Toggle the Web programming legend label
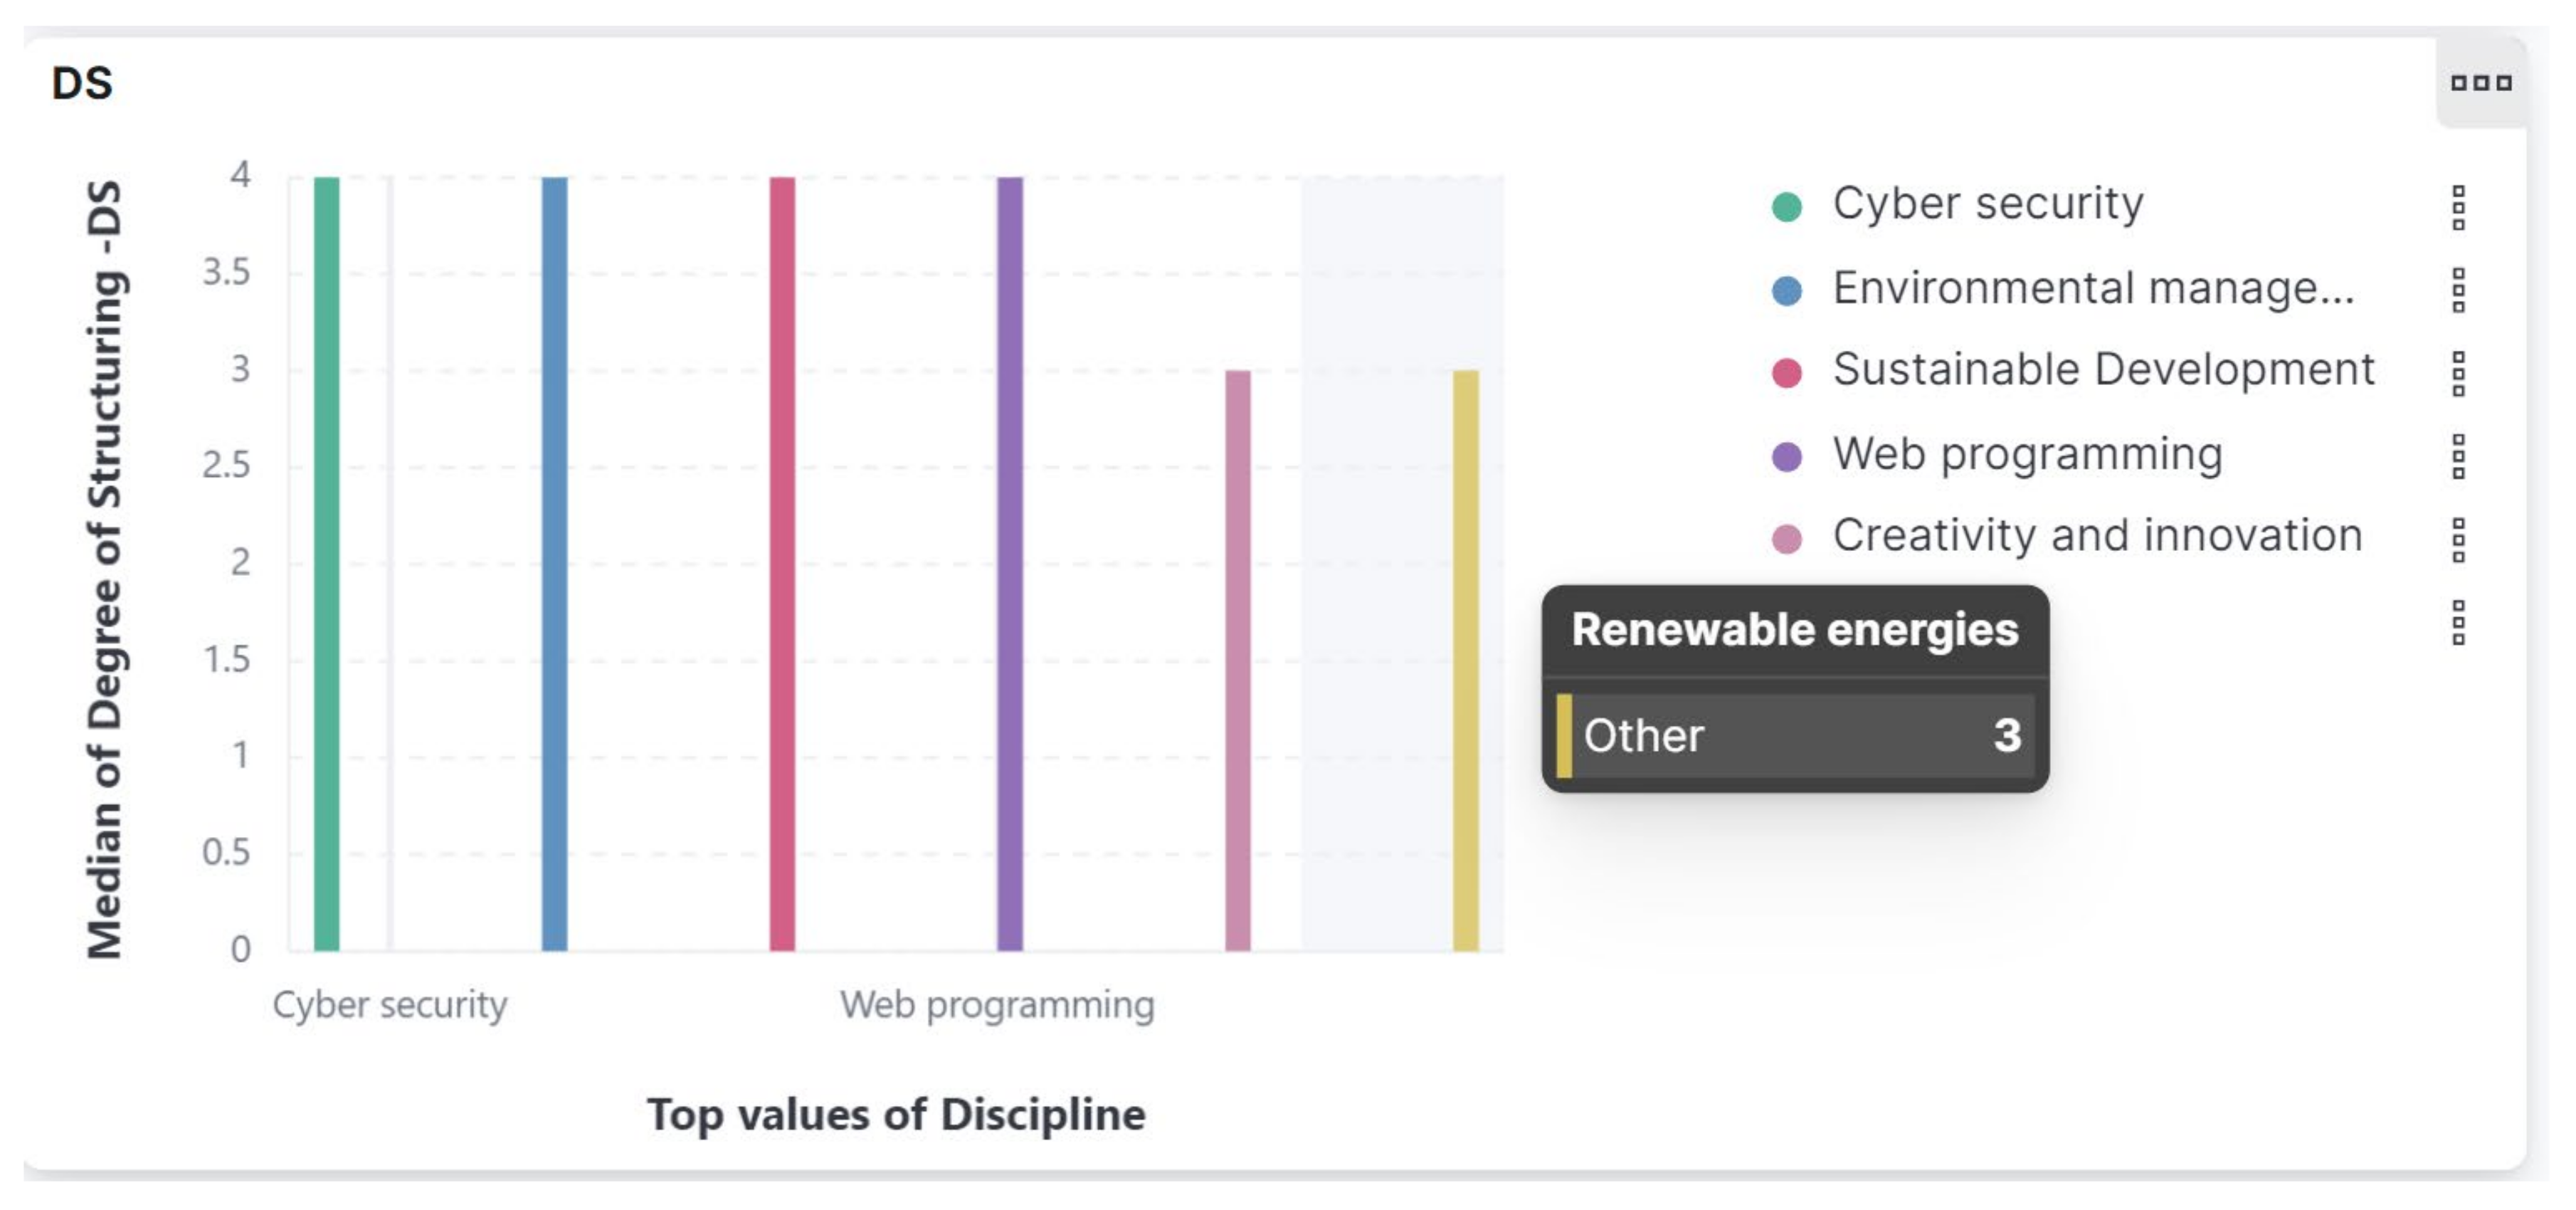The height and width of the screenshot is (1210, 2576). [2027, 454]
